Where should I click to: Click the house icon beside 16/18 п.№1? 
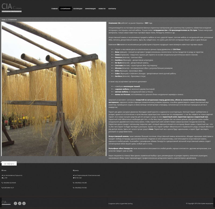(x=74, y=178)
